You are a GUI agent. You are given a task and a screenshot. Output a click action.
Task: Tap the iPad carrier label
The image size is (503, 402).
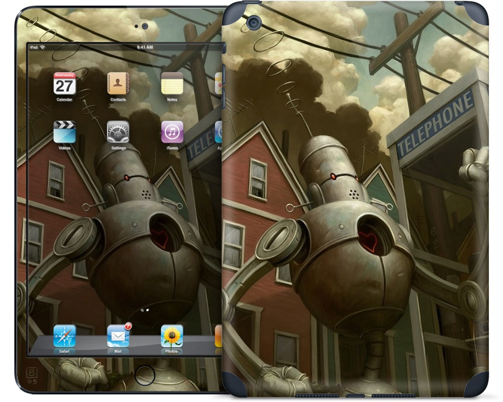pyautogui.click(x=33, y=47)
